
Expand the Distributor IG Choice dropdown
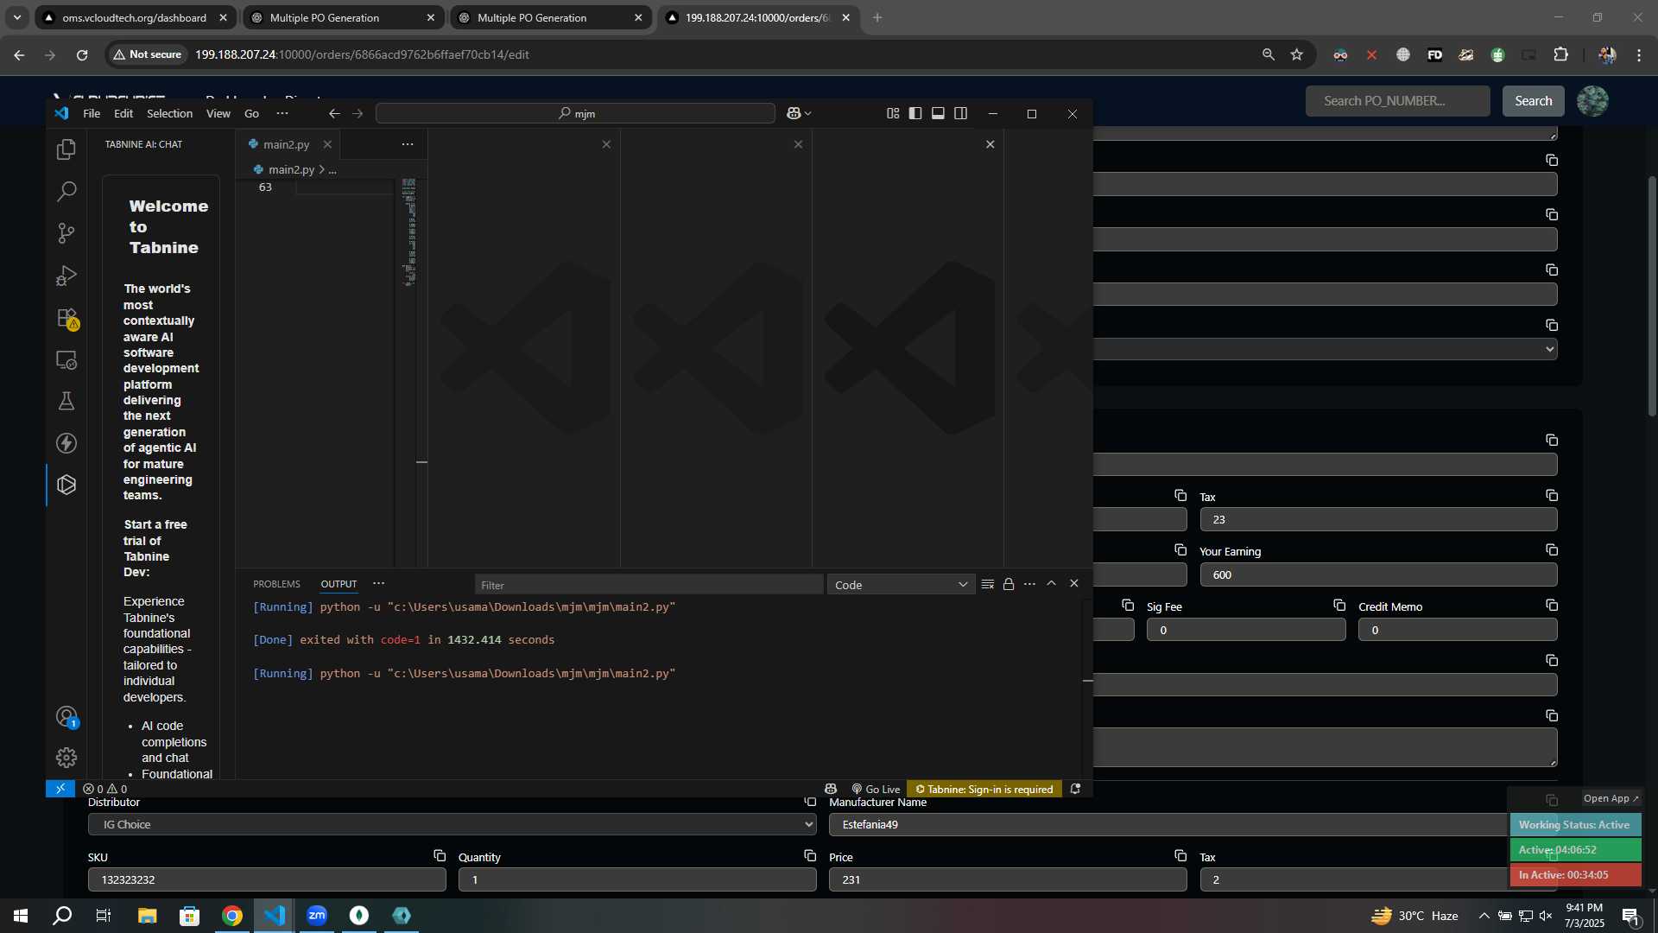coord(452,824)
